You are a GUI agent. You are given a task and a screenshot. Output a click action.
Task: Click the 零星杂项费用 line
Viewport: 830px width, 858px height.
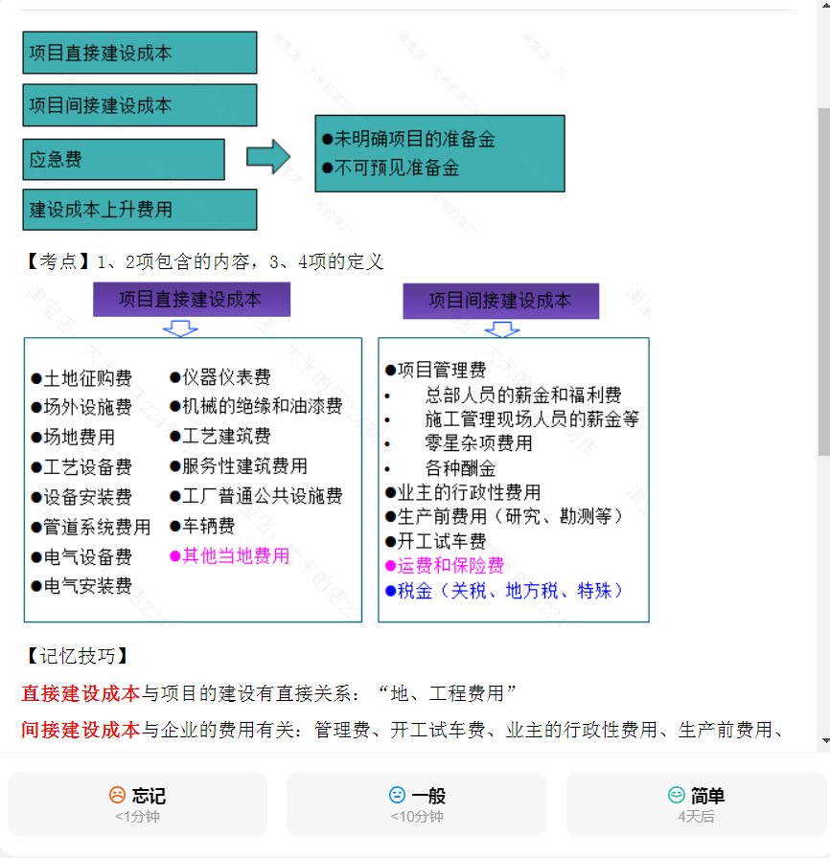[x=478, y=443]
